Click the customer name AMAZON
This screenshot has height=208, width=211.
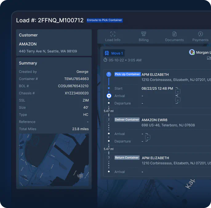(x=28, y=44)
